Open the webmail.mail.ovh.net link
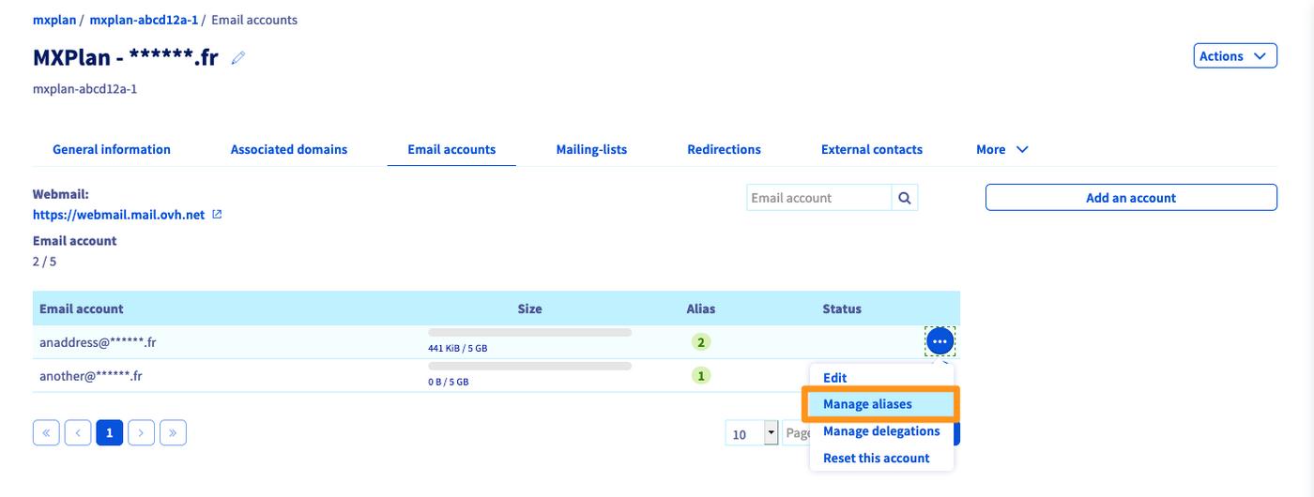Viewport: 1314px width, 497px height. (x=118, y=215)
